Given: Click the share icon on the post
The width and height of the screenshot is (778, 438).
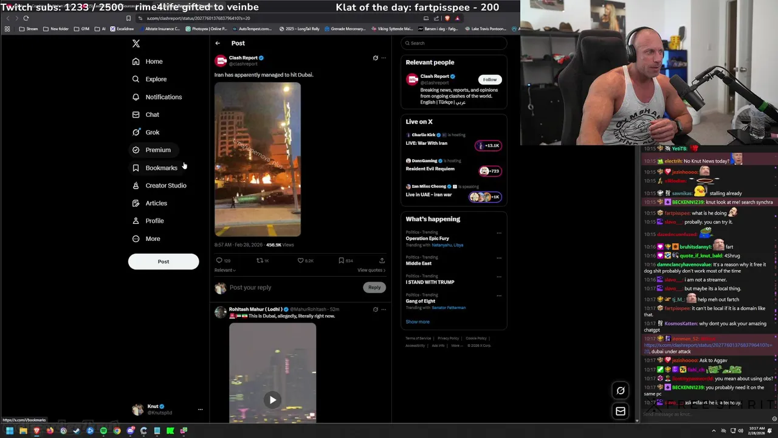Looking at the screenshot, I should (382, 260).
